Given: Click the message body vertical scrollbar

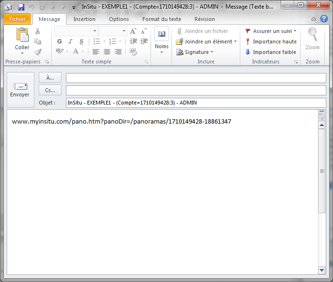Looking at the screenshot, I should [322, 191].
